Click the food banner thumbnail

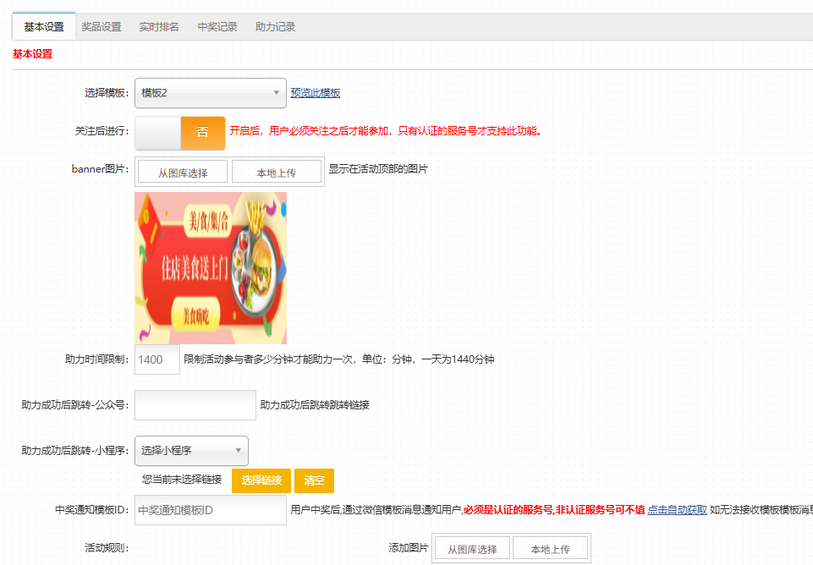211,268
